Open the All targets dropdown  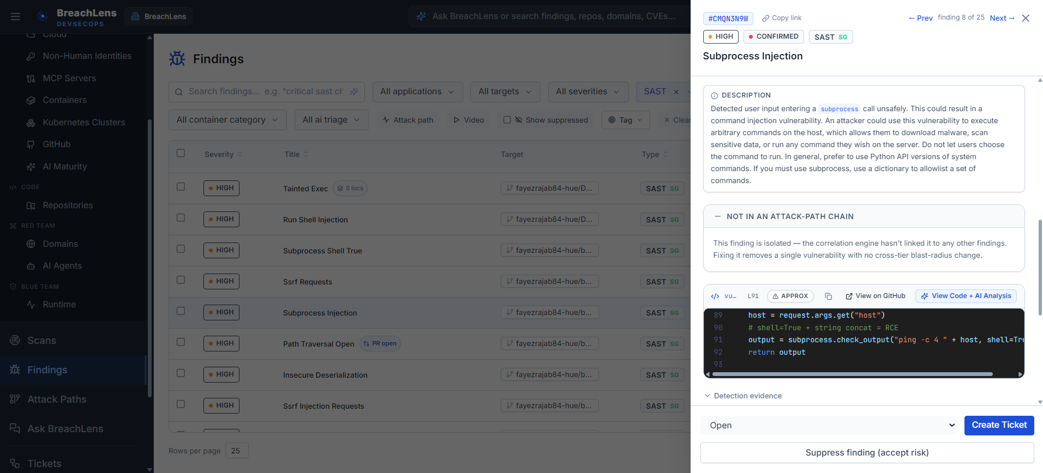pos(505,92)
